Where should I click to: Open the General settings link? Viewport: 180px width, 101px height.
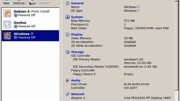coord(77,3)
